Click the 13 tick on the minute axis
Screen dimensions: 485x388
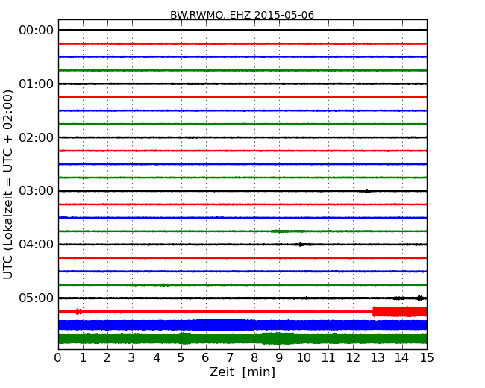[x=378, y=358]
